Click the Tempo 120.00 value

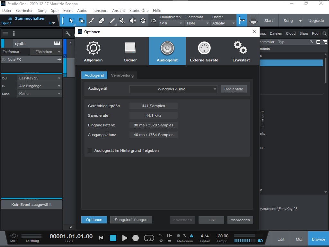click(x=222, y=236)
